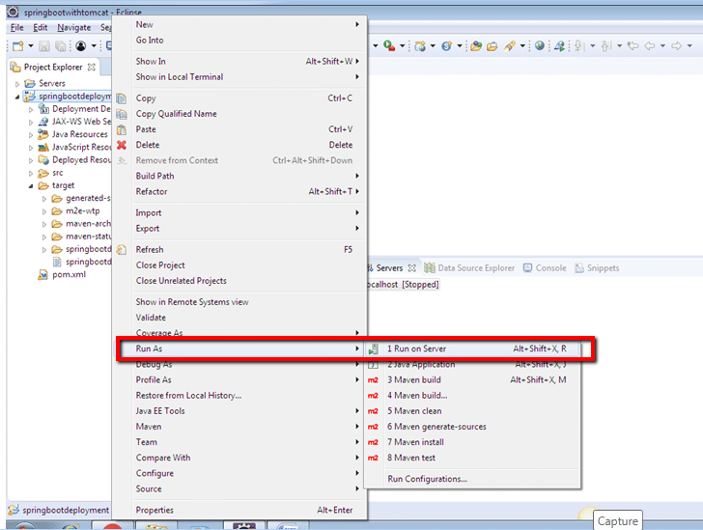Expand the Servers tree node

[x=18, y=84]
